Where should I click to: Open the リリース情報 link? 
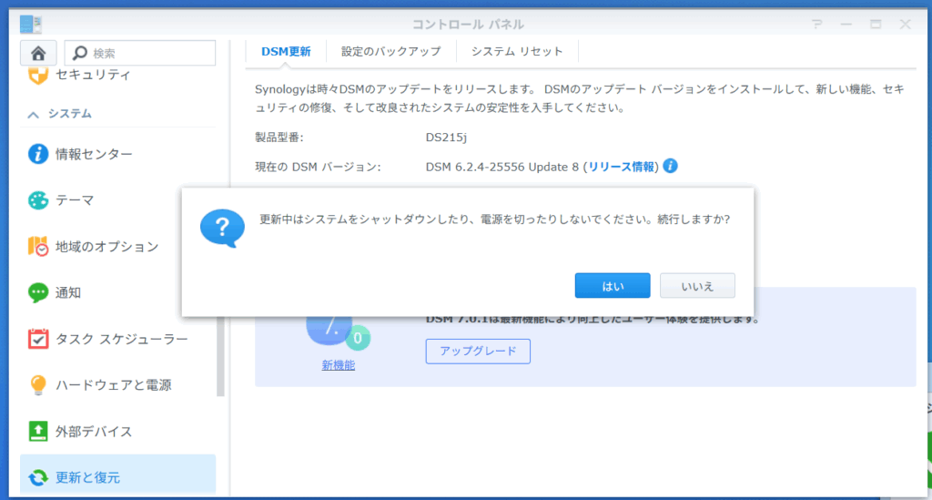621,167
